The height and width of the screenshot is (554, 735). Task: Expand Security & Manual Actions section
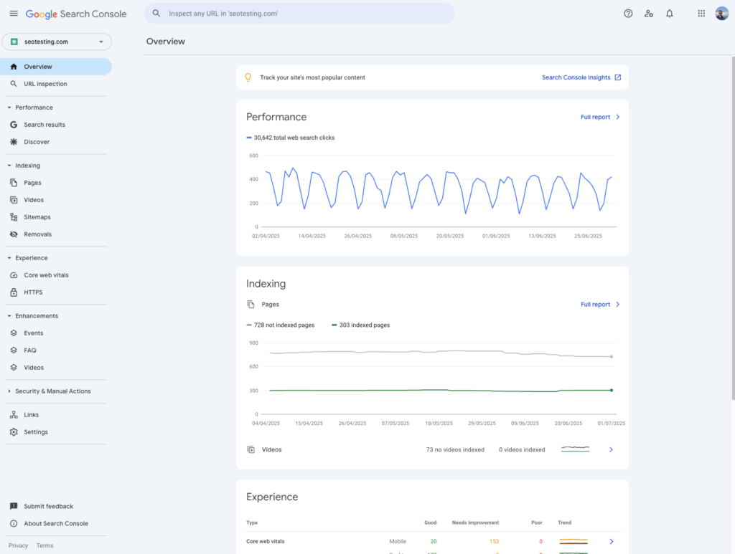pos(9,391)
